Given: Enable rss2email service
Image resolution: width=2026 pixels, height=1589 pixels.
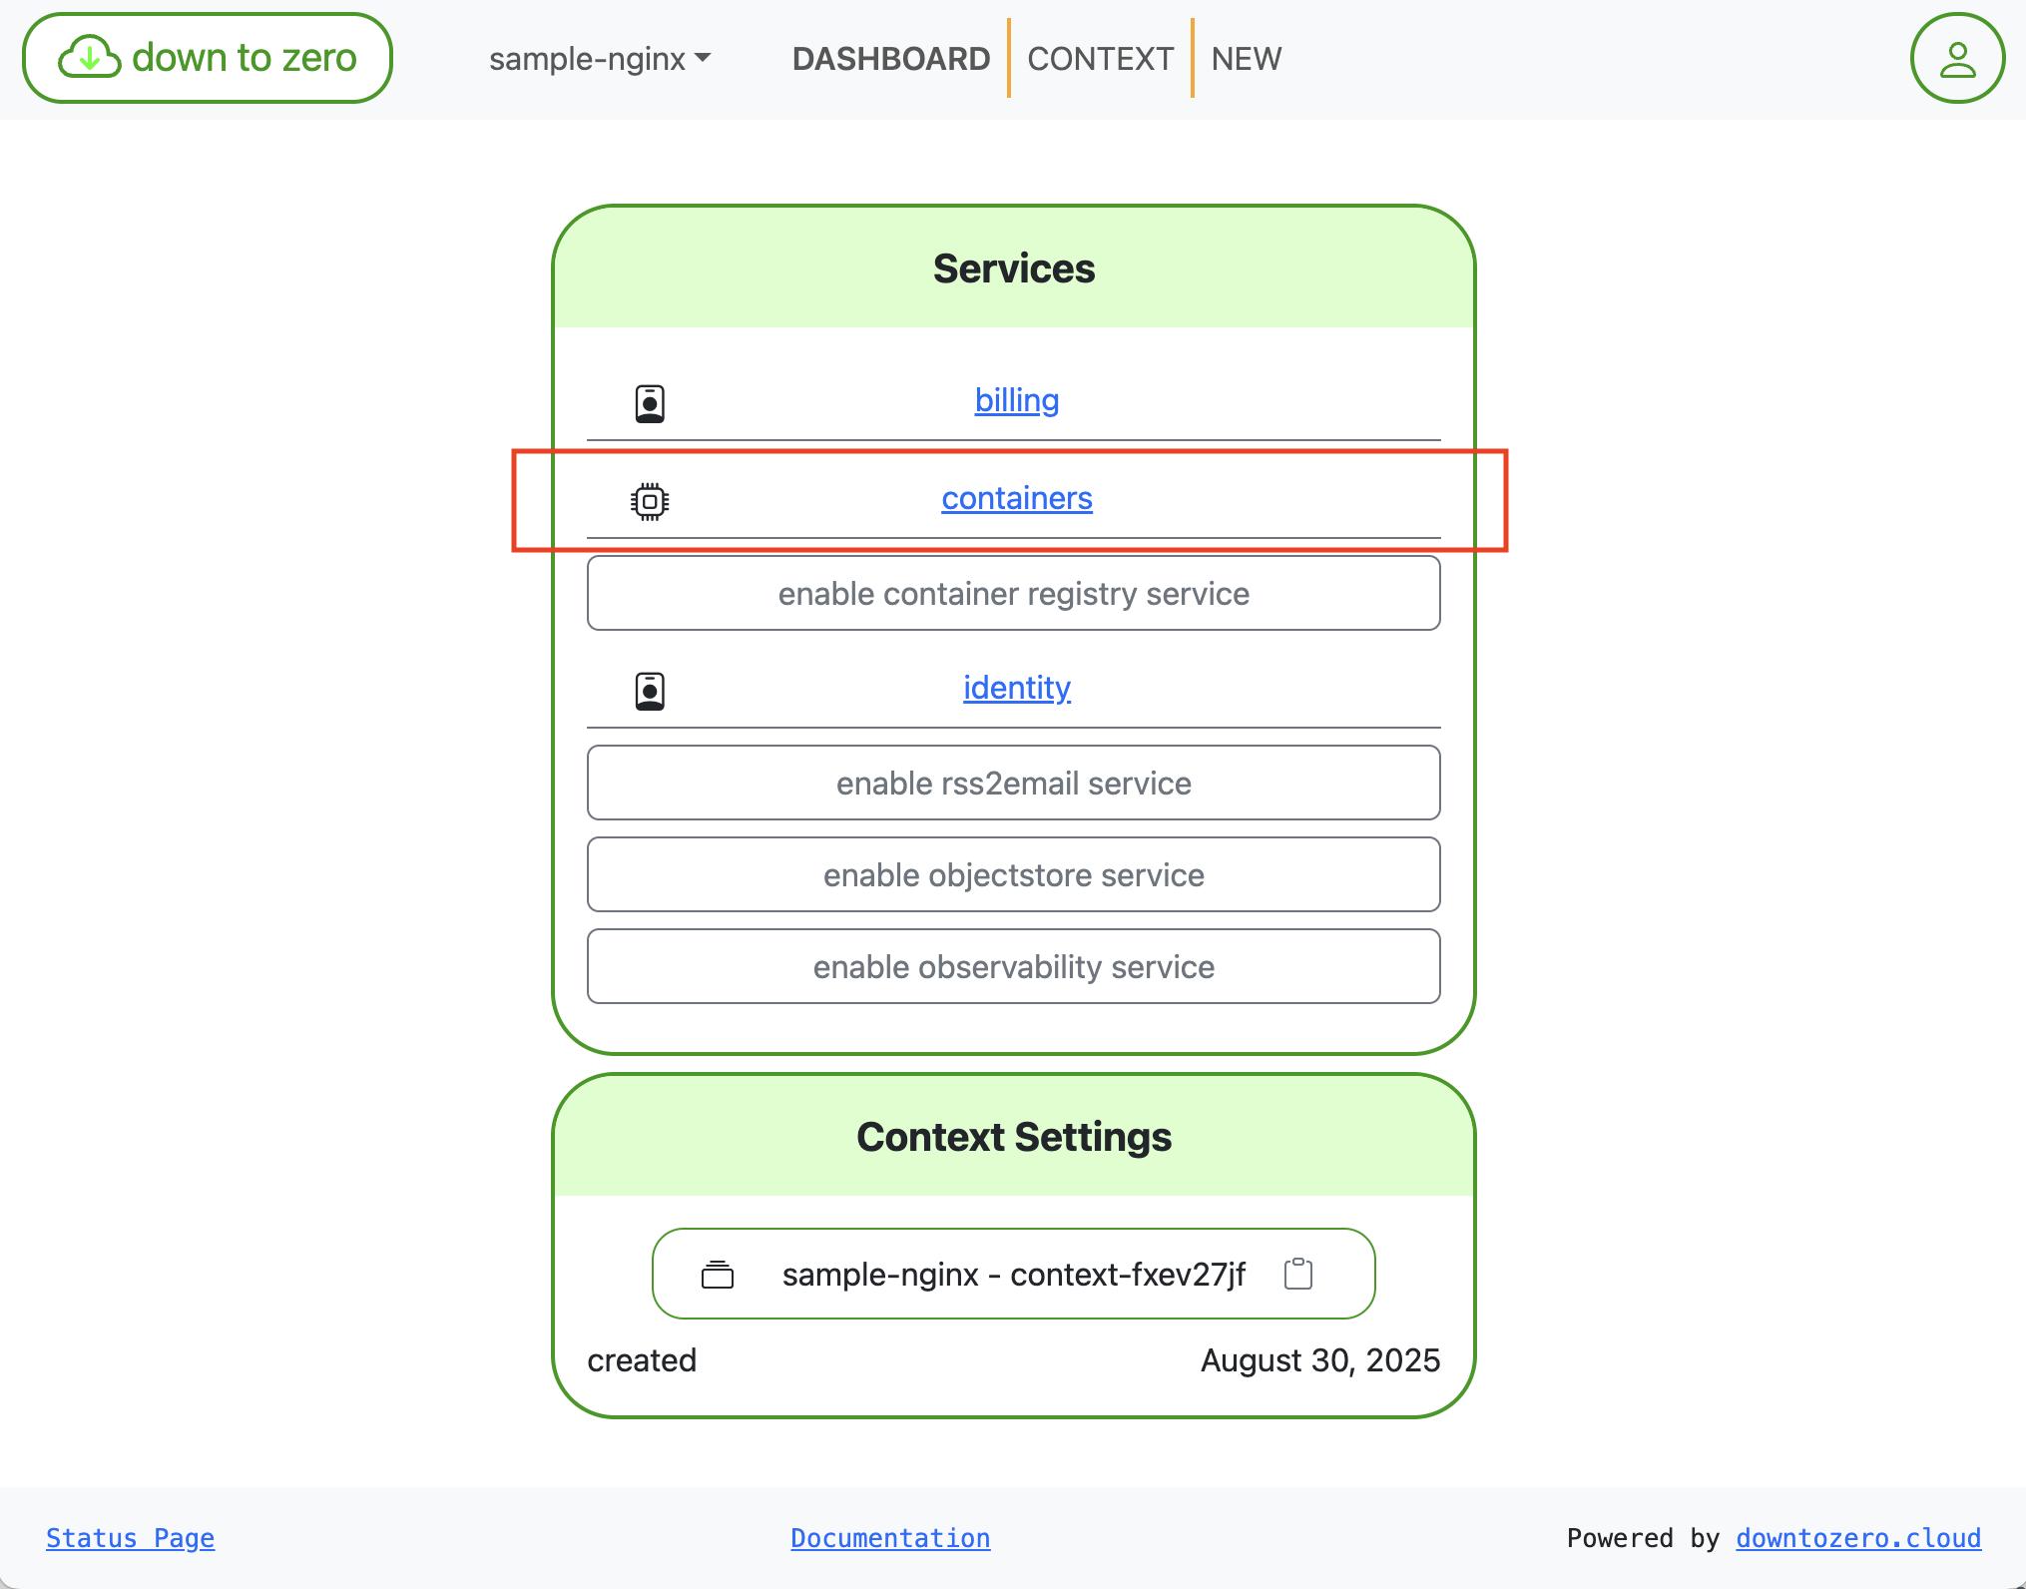Looking at the screenshot, I should pyautogui.click(x=1013, y=784).
